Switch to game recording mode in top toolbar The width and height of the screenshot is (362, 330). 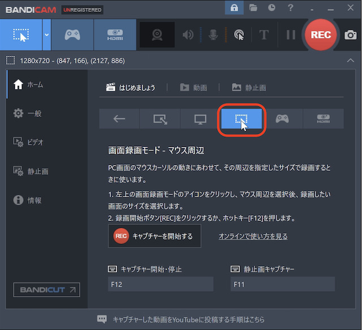[x=72, y=35]
